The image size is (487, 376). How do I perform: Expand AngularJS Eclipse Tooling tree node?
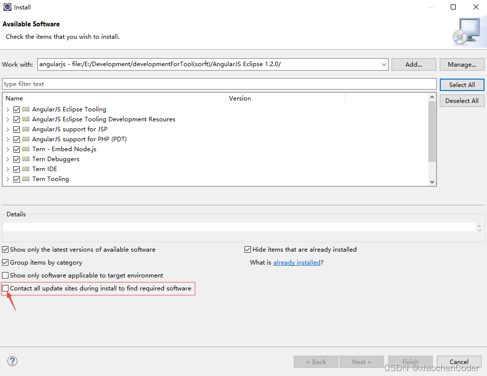pos(8,110)
